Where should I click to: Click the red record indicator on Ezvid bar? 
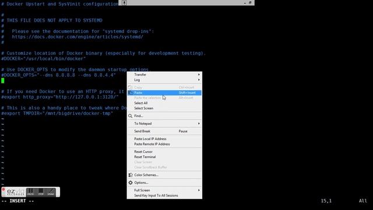point(3,190)
